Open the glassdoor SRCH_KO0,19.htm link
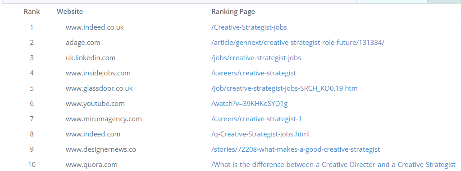 click(x=285, y=88)
